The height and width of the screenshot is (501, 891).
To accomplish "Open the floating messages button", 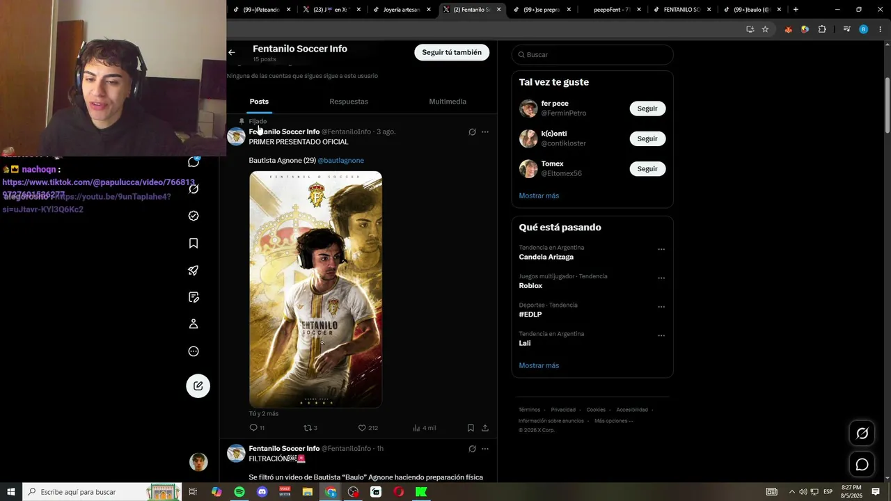I will [x=862, y=464].
